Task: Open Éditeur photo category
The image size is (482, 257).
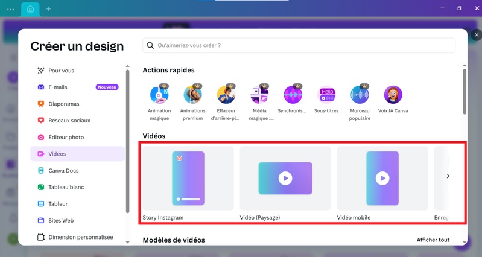Action: pos(77,137)
